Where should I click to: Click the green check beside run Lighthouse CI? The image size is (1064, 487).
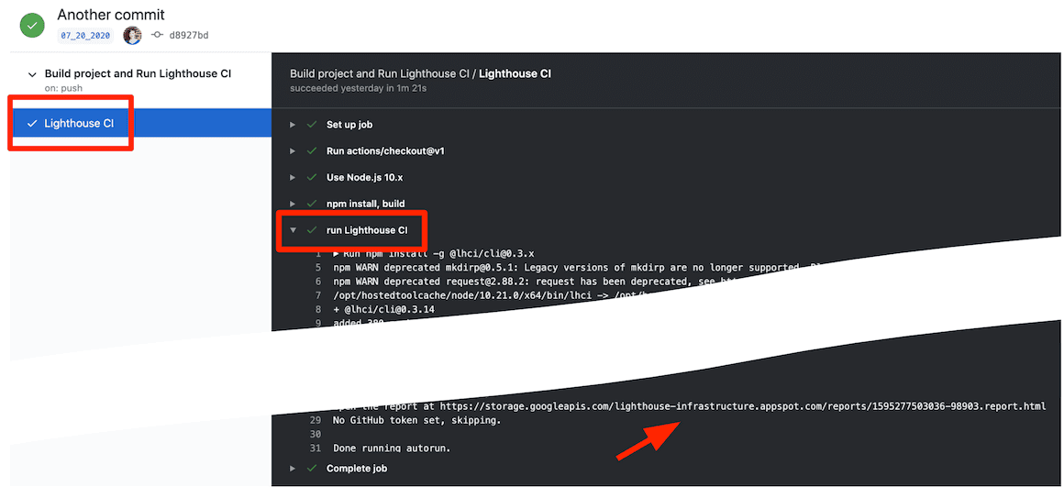pyautogui.click(x=312, y=230)
